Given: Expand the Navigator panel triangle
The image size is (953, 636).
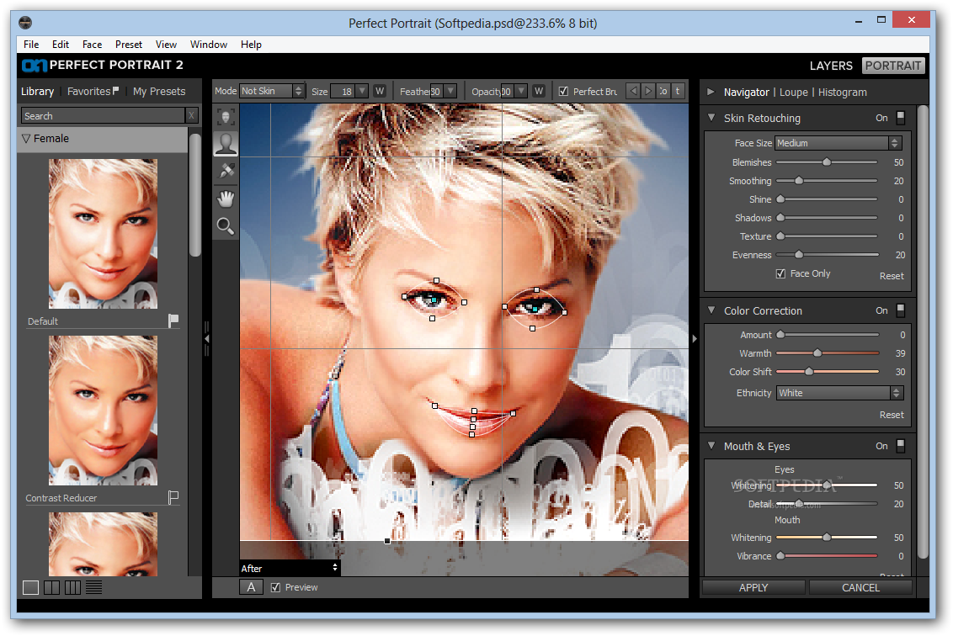Looking at the screenshot, I should [711, 92].
